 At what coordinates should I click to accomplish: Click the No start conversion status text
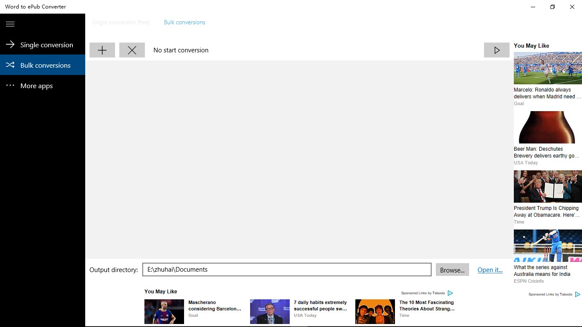coord(181,50)
